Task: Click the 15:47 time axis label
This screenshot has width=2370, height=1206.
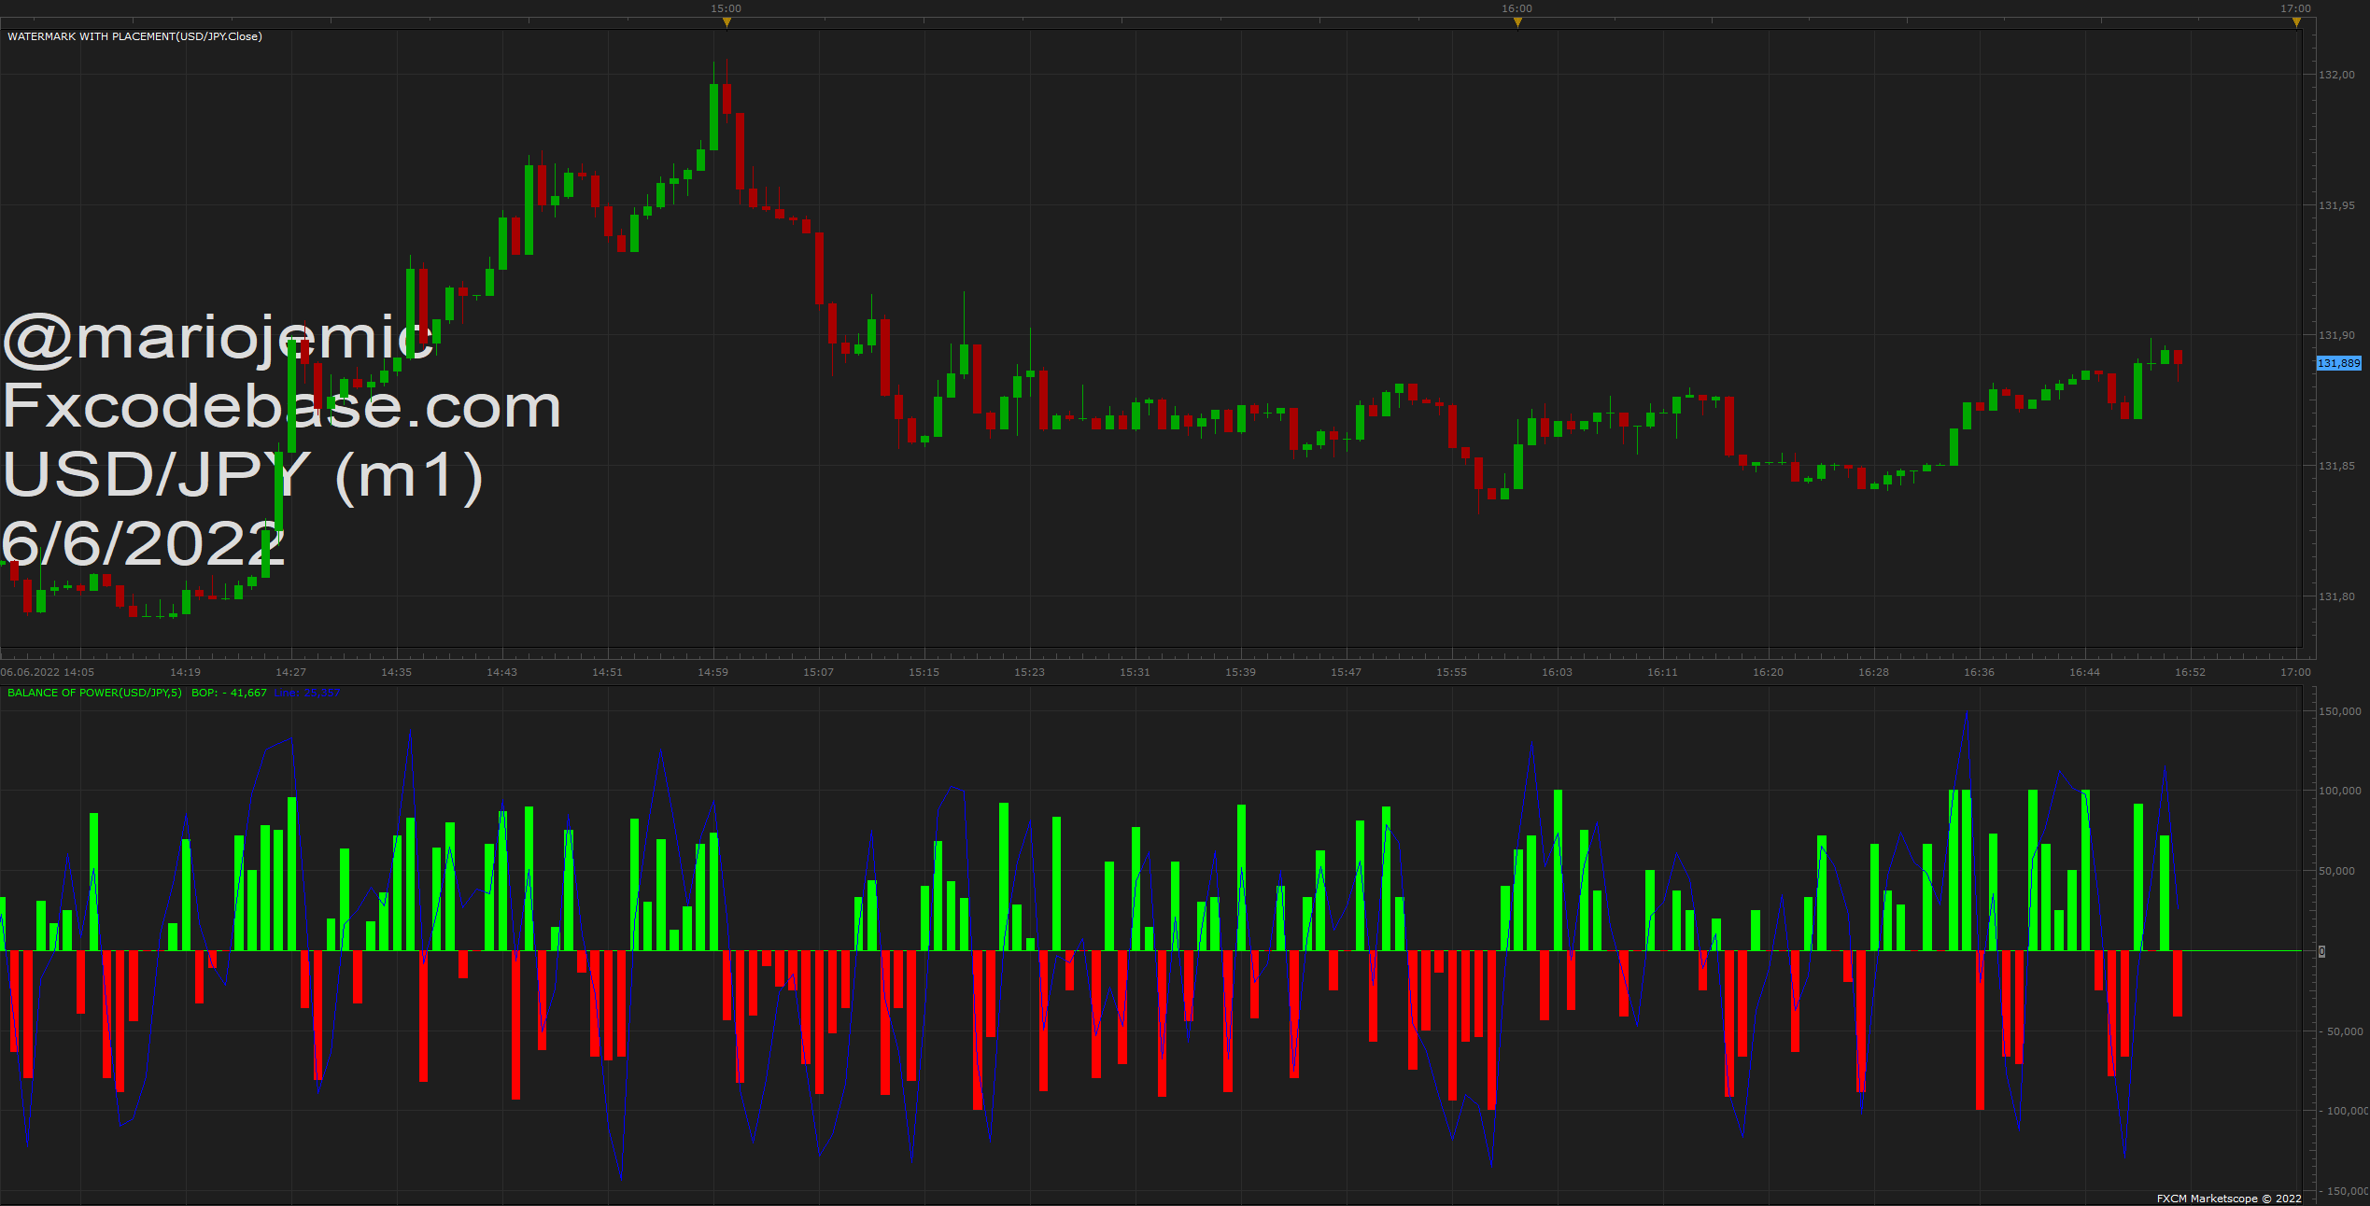Action: click(x=1346, y=672)
